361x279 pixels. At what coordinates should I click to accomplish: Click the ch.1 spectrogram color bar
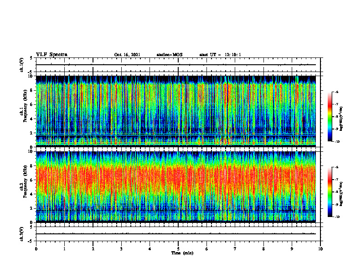point(330,117)
